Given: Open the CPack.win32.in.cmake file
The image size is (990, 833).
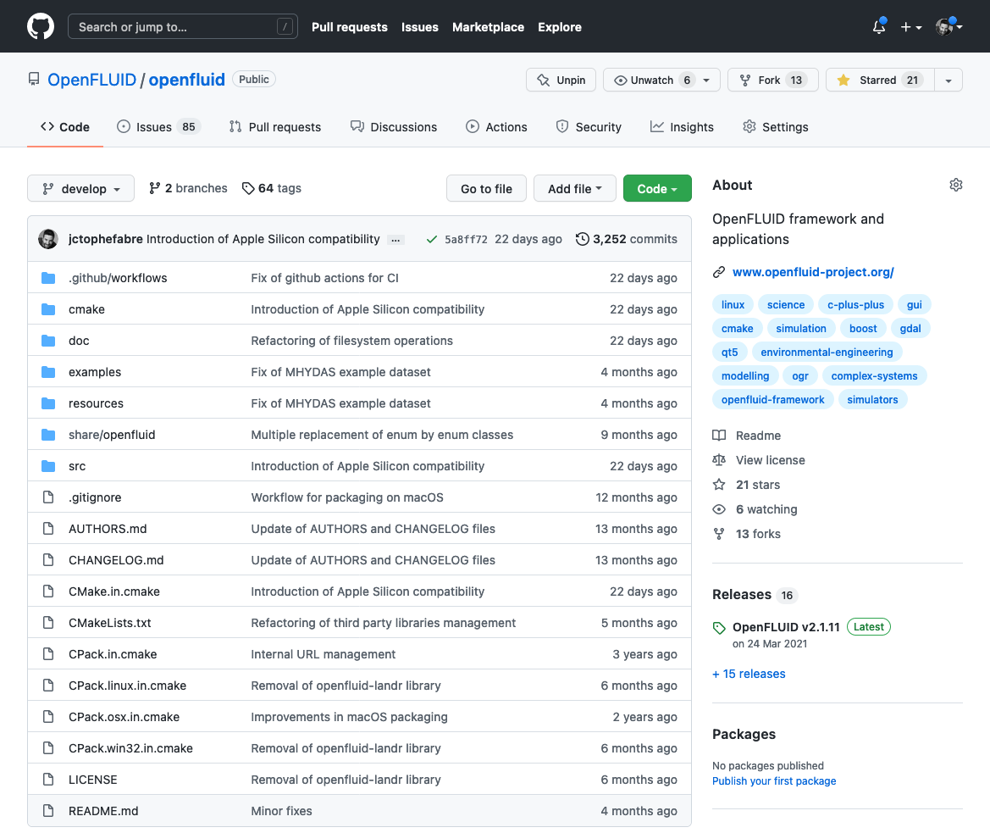Looking at the screenshot, I should [130, 748].
